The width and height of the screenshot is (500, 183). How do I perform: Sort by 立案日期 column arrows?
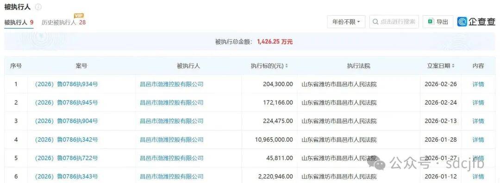click(x=453, y=66)
